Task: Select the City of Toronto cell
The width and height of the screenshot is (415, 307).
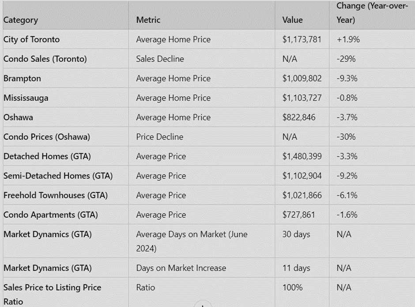Action: pos(31,39)
